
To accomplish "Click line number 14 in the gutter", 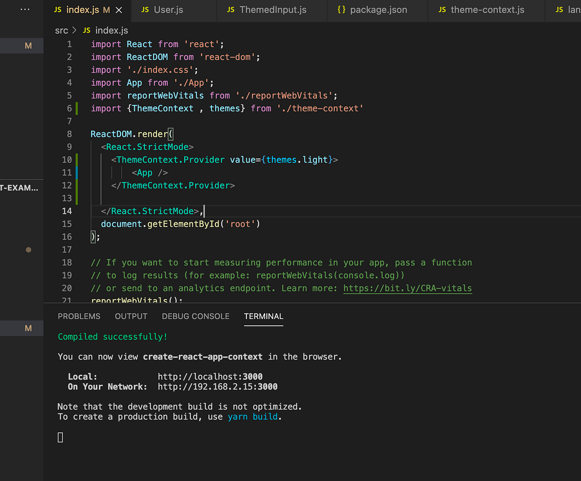I will pyautogui.click(x=67, y=211).
